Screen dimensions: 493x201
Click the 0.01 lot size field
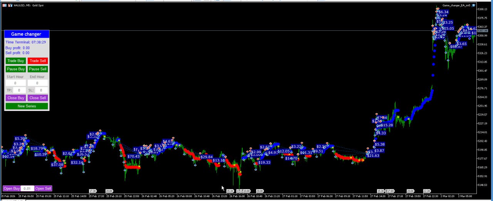tap(27, 189)
